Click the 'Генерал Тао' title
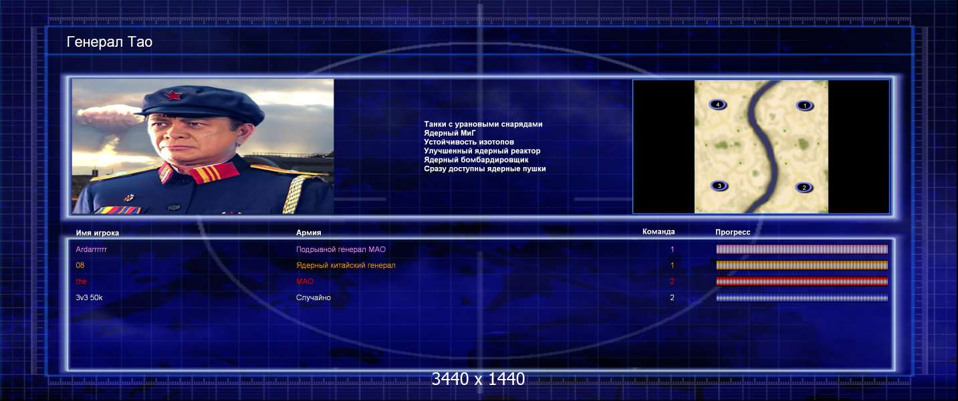This screenshot has width=958, height=401. pos(110,43)
